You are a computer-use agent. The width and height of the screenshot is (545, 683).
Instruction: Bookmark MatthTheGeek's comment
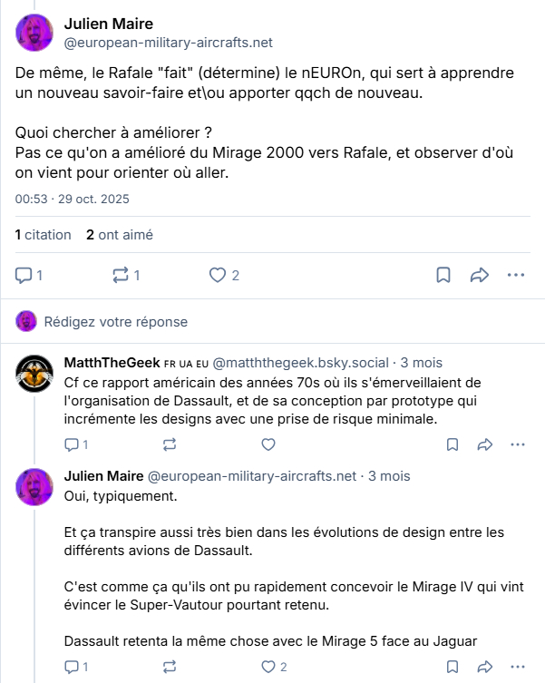pyautogui.click(x=453, y=444)
